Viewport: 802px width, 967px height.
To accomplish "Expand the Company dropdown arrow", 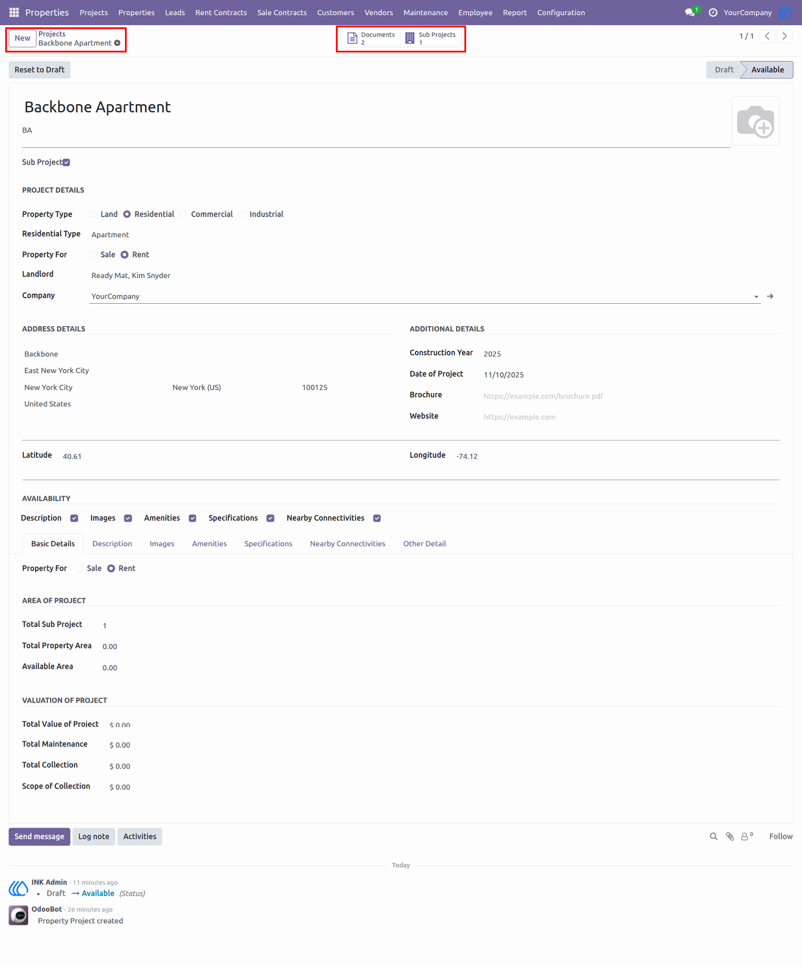I will (756, 297).
